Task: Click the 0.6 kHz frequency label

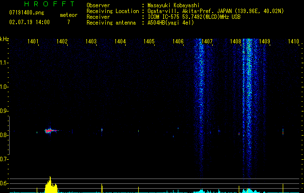Action: [x=4, y=183]
